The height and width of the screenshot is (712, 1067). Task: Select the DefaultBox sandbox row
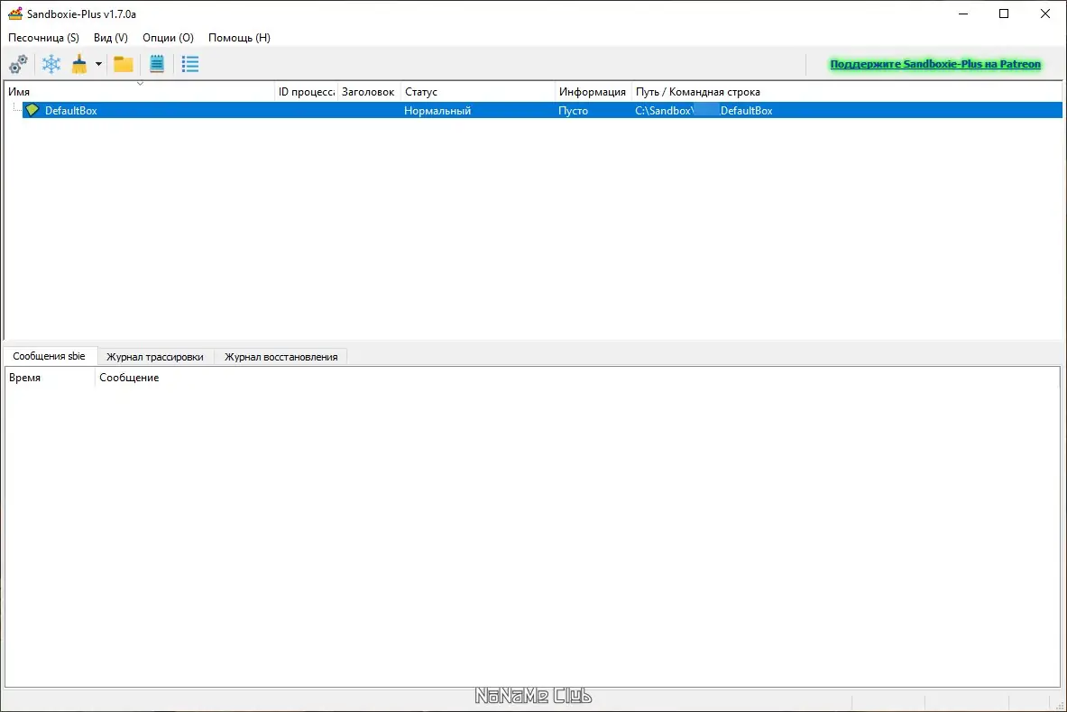coord(542,110)
